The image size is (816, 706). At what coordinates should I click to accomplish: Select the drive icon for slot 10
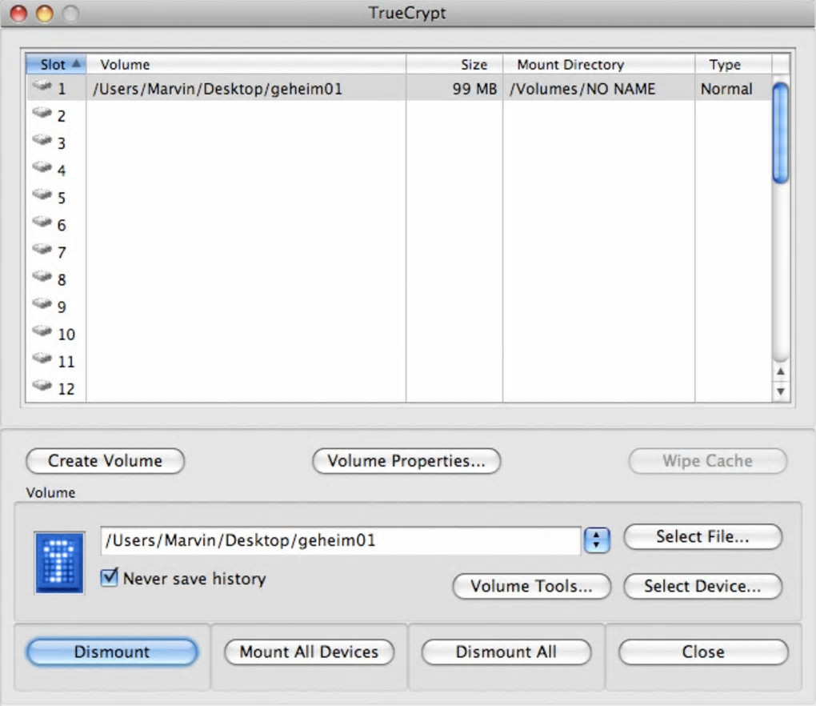click(42, 331)
